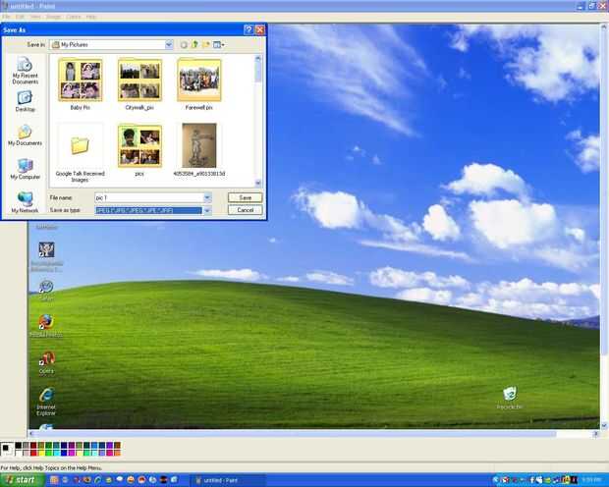The image size is (609, 487).
Task: Pick the black color in the palette
Action: [19, 446]
